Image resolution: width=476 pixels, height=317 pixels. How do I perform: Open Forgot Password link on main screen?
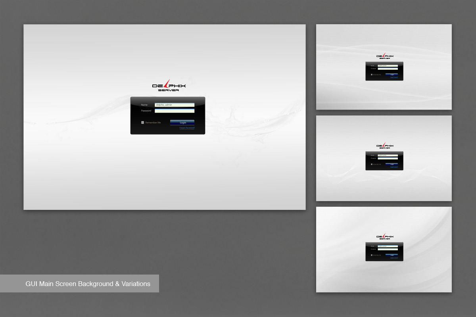click(187, 128)
